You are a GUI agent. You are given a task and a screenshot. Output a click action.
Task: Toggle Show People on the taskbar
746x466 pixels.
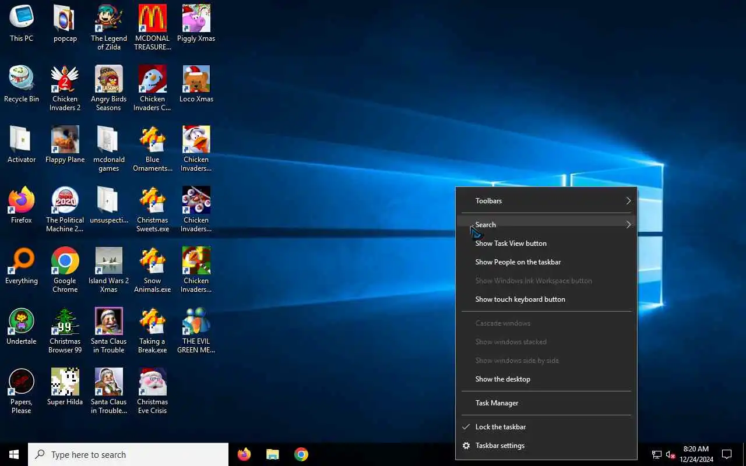pyautogui.click(x=546, y=262)
